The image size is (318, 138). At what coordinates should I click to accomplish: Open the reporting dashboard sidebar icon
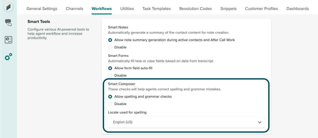coord(8,40)
